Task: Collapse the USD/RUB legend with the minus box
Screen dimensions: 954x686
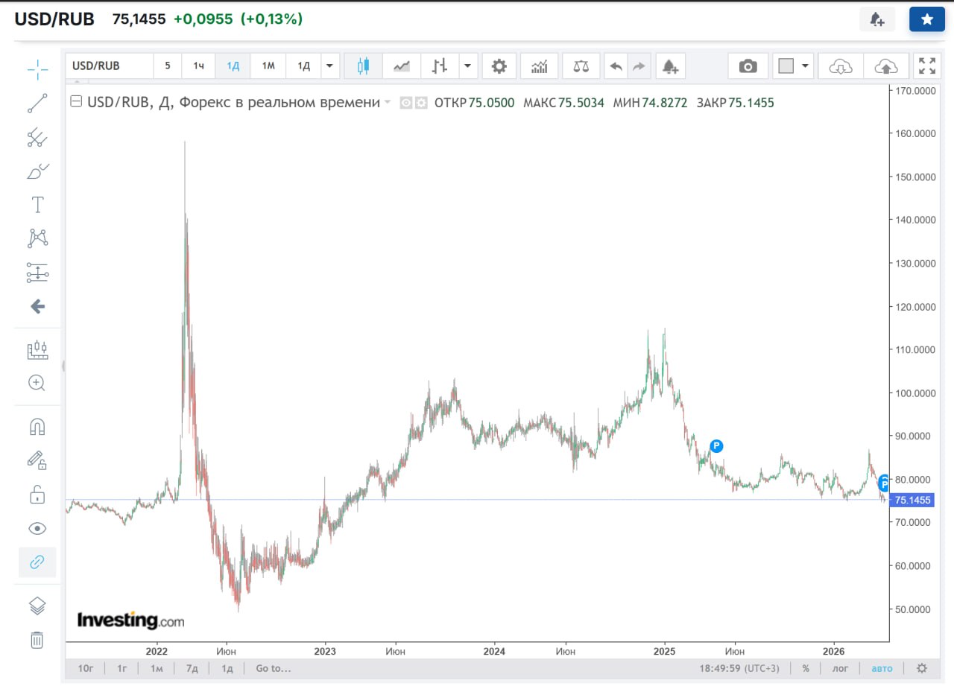Action: pos(75,103)
